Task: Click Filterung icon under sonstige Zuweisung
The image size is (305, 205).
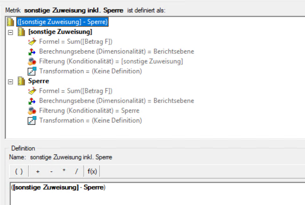Action: (x=32, y=61)
